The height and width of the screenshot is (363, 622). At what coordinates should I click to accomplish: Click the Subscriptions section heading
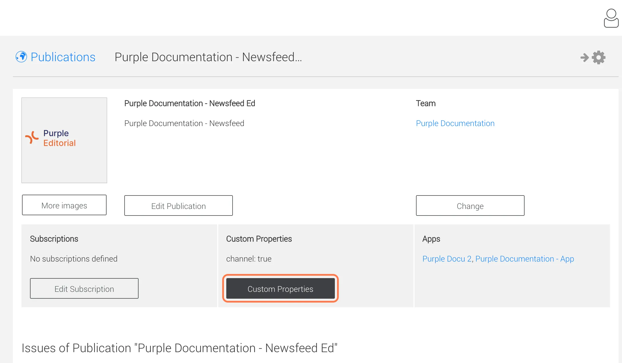click(x=54, y=239)
